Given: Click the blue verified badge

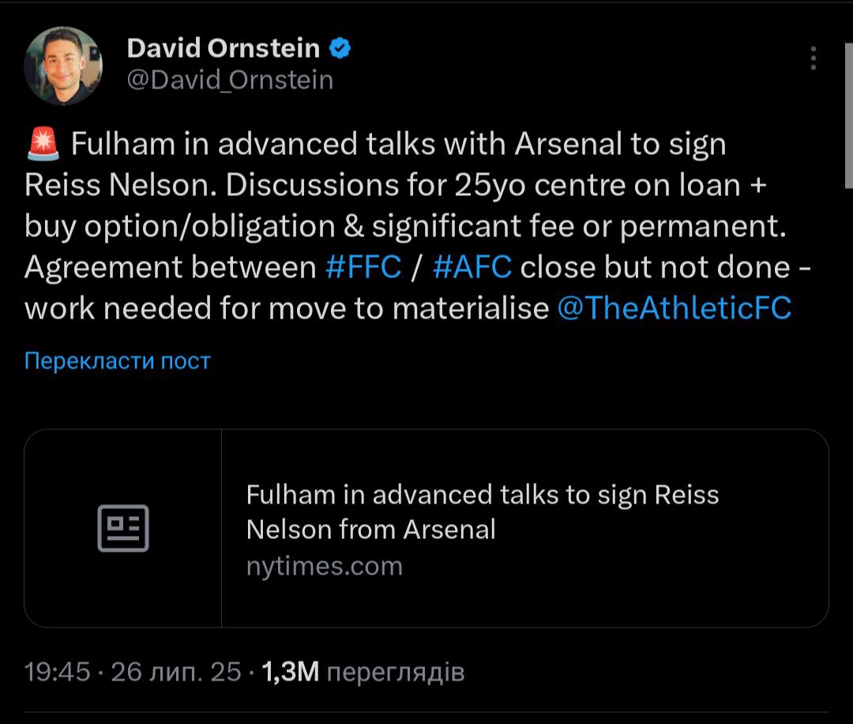Looking at the screenshot, I should coord(340,49).
